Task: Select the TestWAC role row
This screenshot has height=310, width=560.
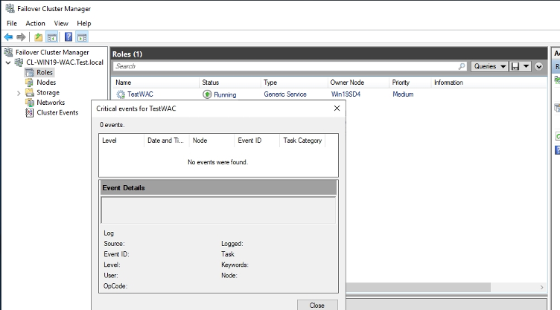Action: pyautogui.click(x=328, y=94)
